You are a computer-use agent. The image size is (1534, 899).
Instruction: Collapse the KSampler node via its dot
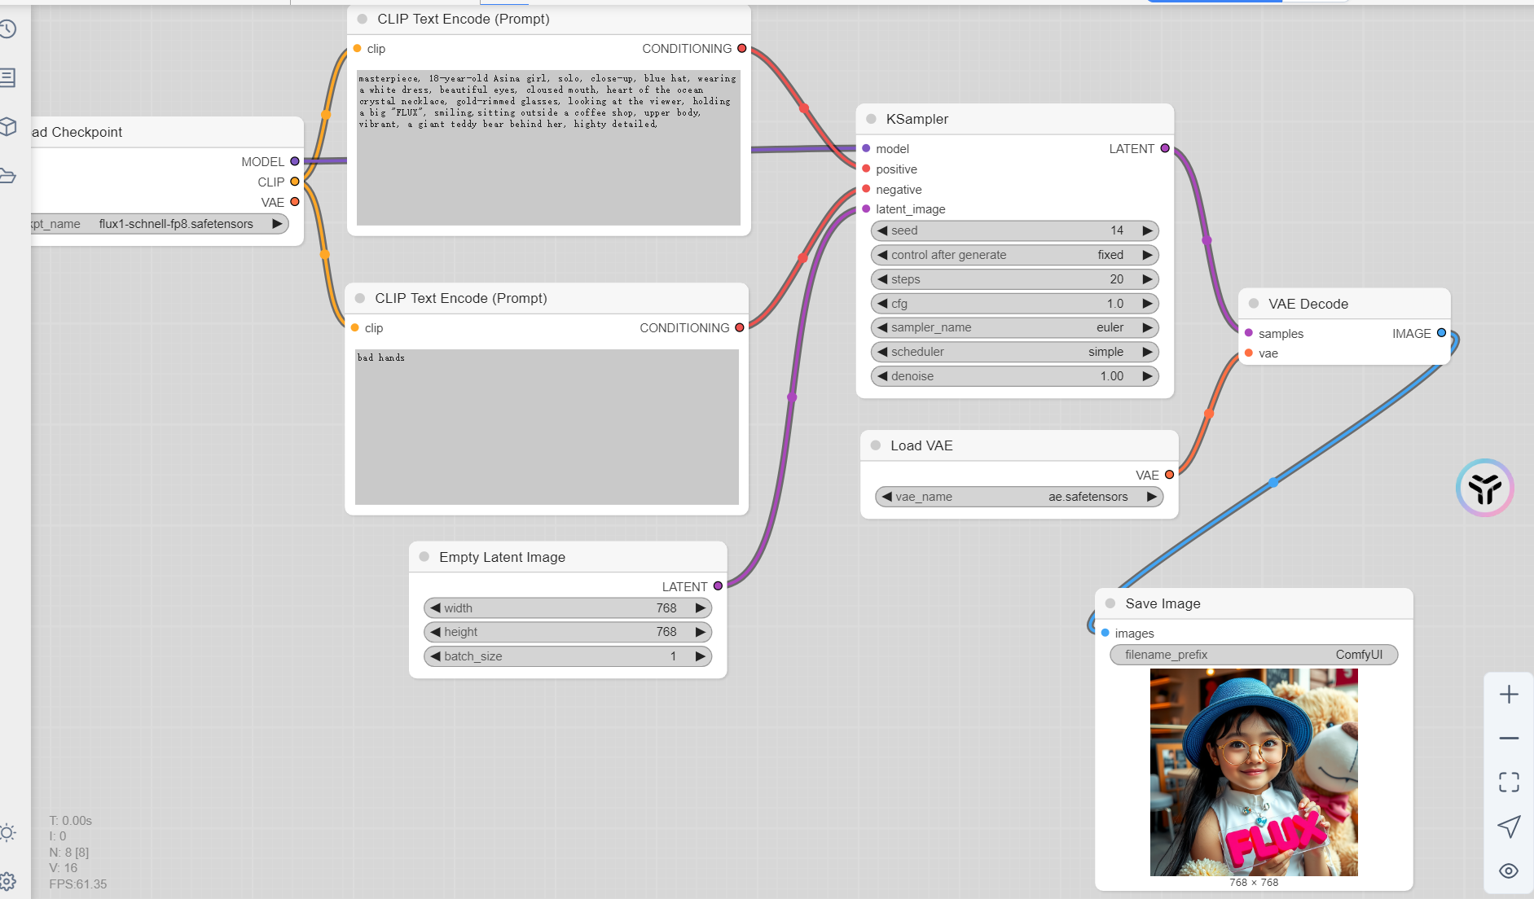pos(871,119)
